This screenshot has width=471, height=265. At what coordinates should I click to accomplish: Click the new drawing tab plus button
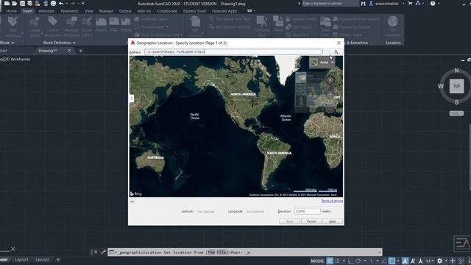(80, 51)
